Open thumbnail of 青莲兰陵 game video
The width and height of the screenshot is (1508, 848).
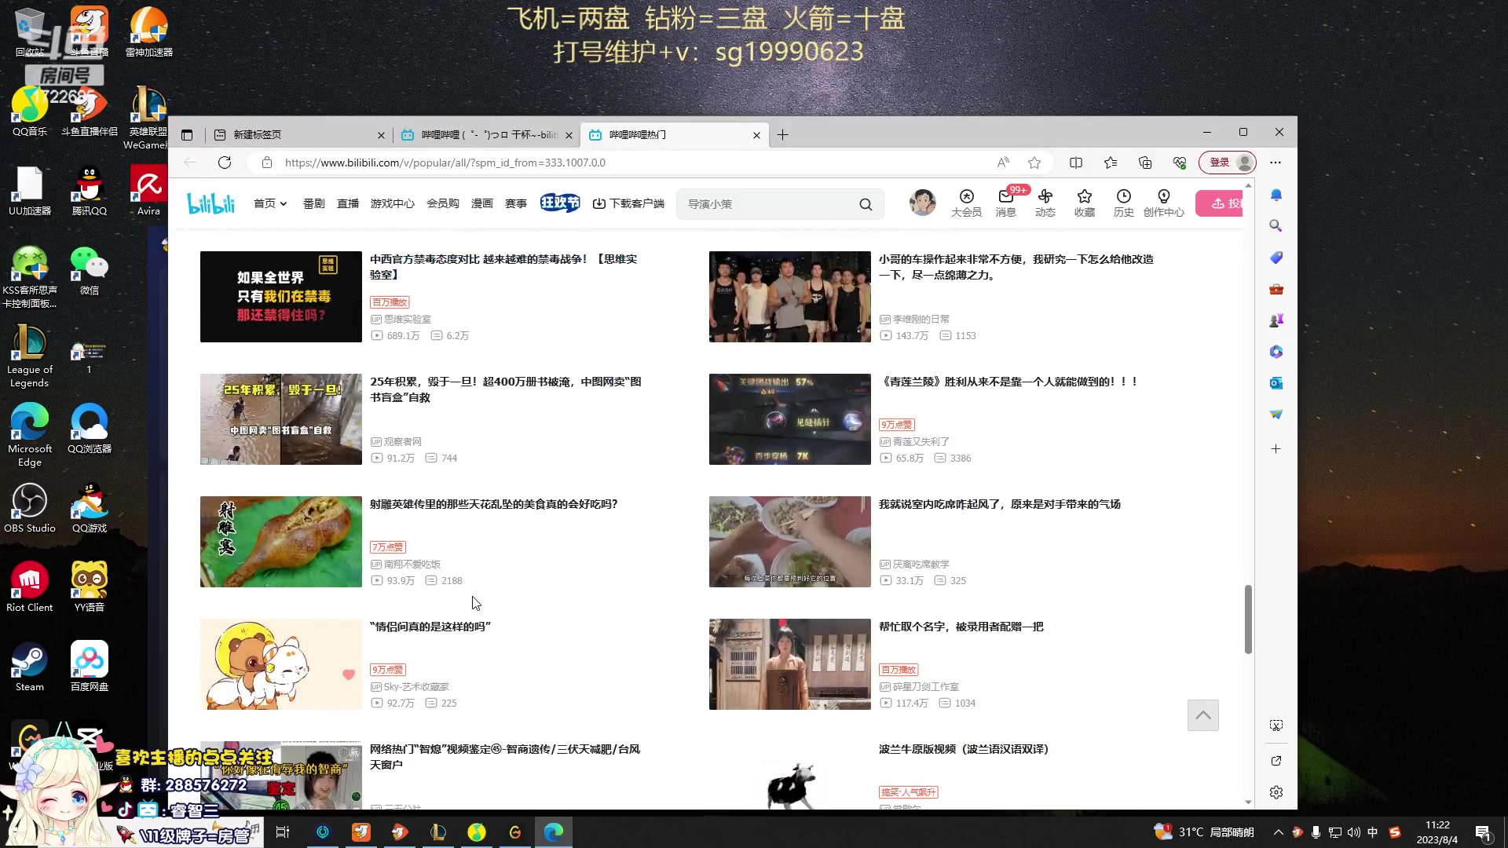[790, 419]
